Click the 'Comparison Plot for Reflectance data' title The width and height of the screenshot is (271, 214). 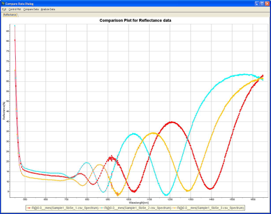(135, 21)
